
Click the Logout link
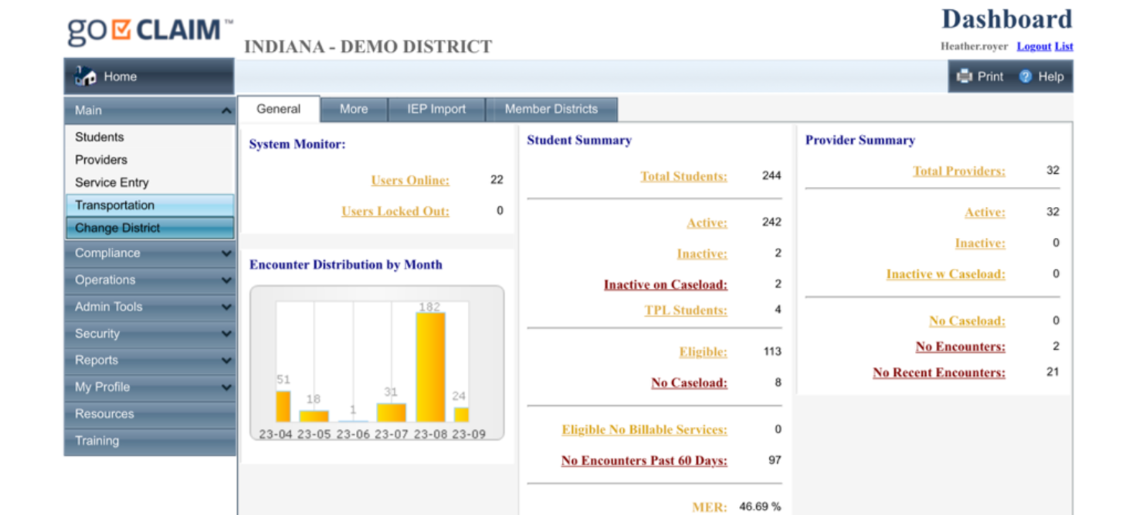[x=1034, y=46]
